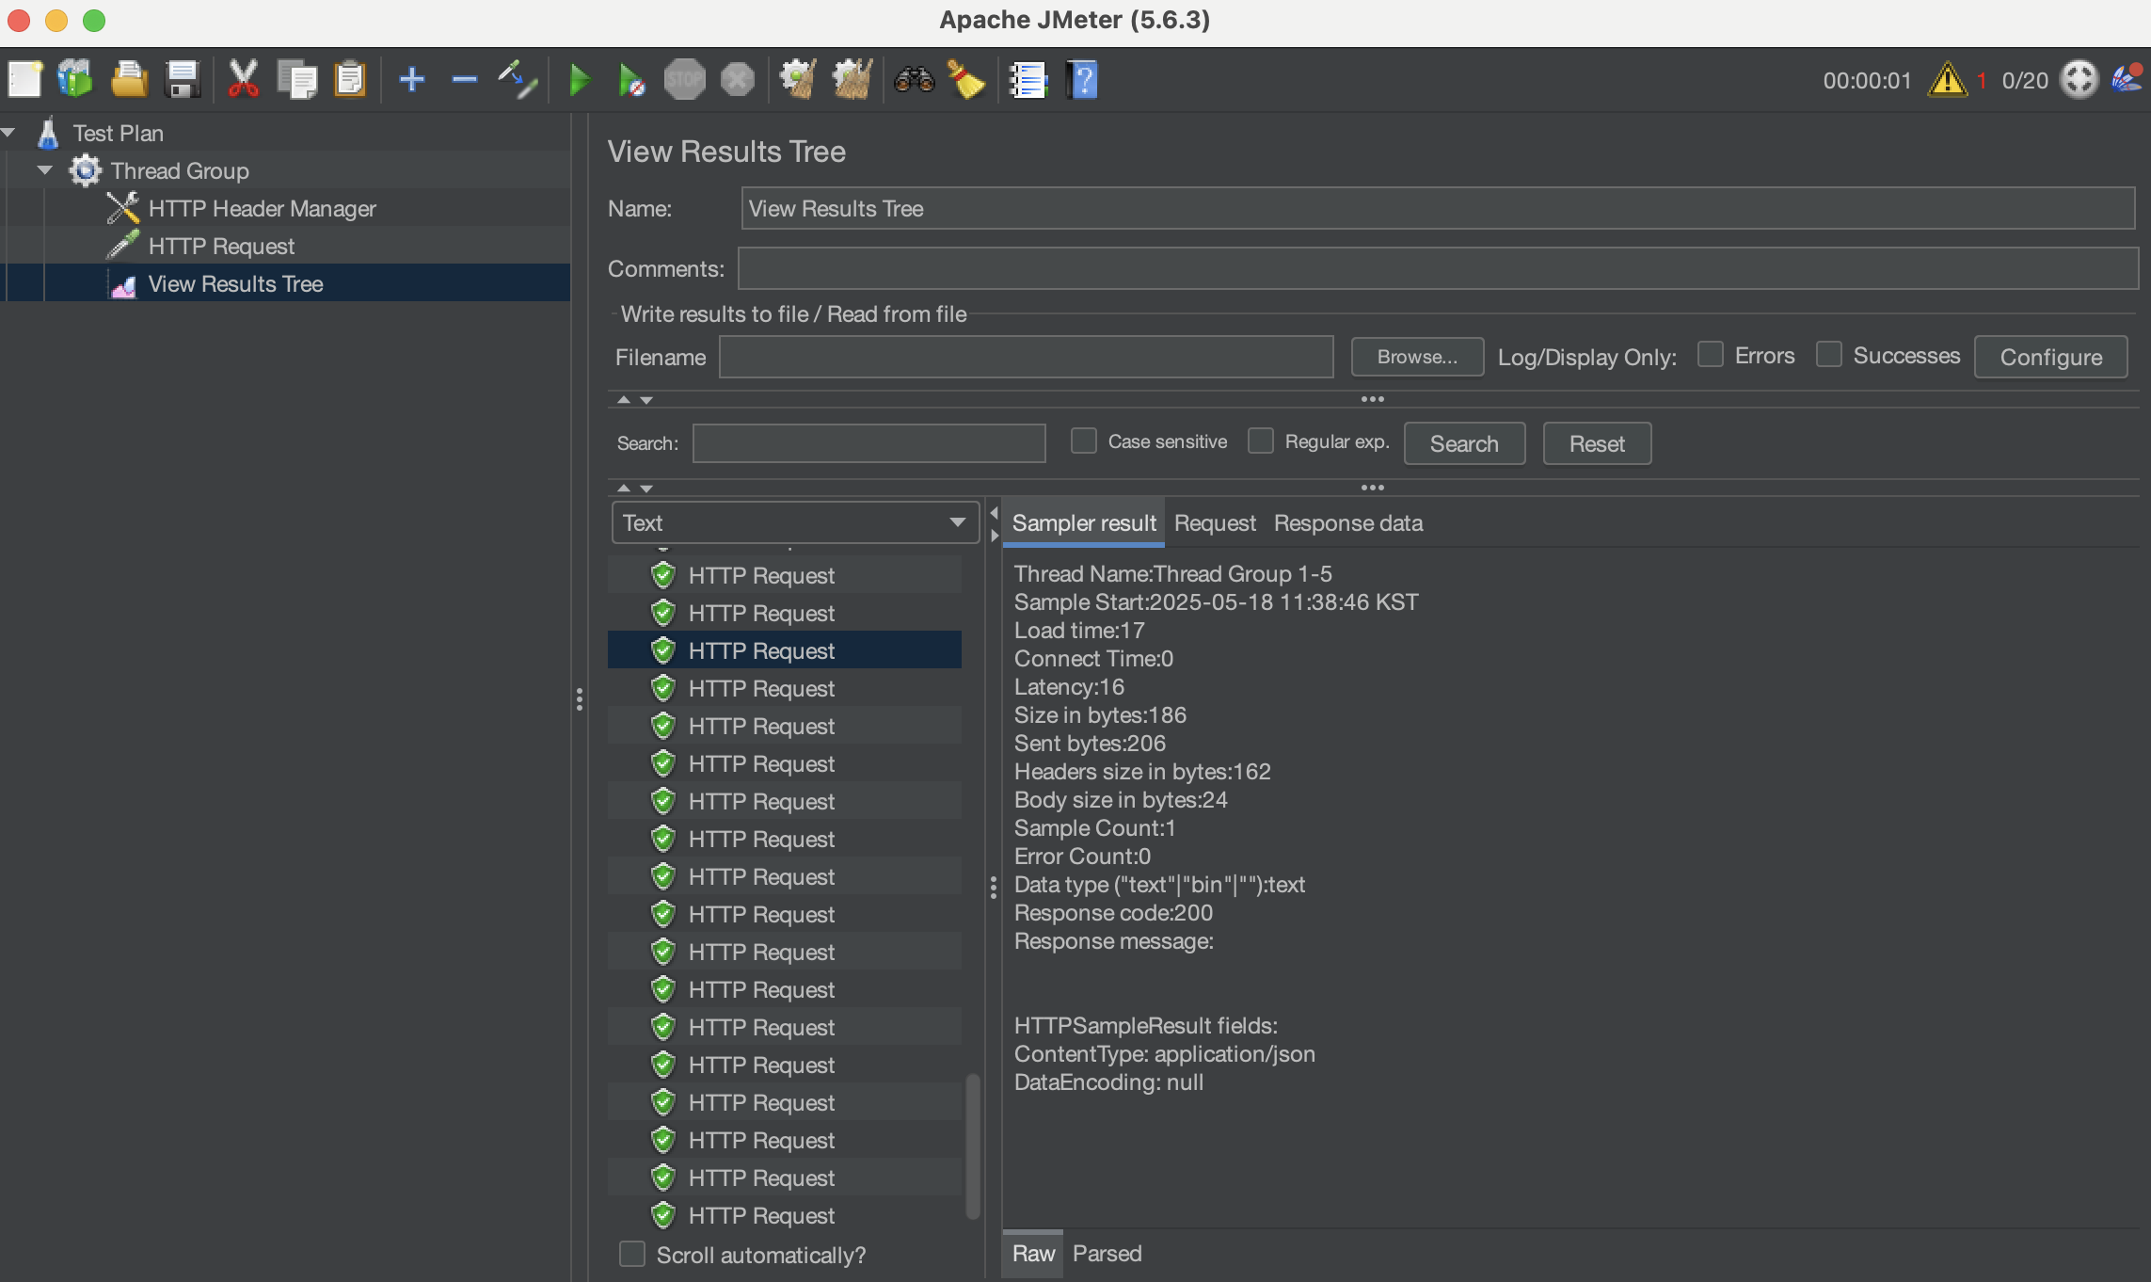Switch to the Response data tab
This screenshot has width=2151, height=1282.
(x=1347, y=523)
